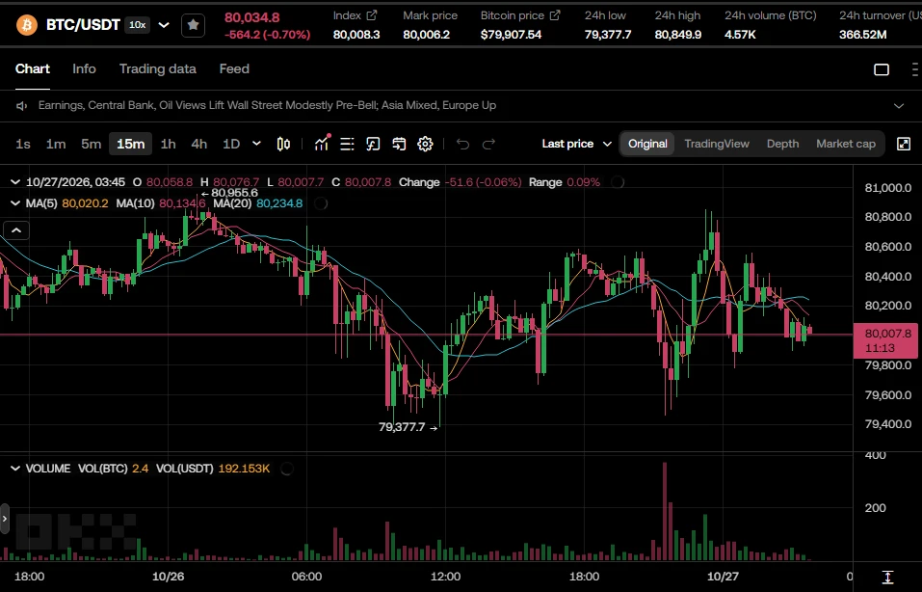Open the Earnings, Central Bank news headline

(x=267, y=106)
